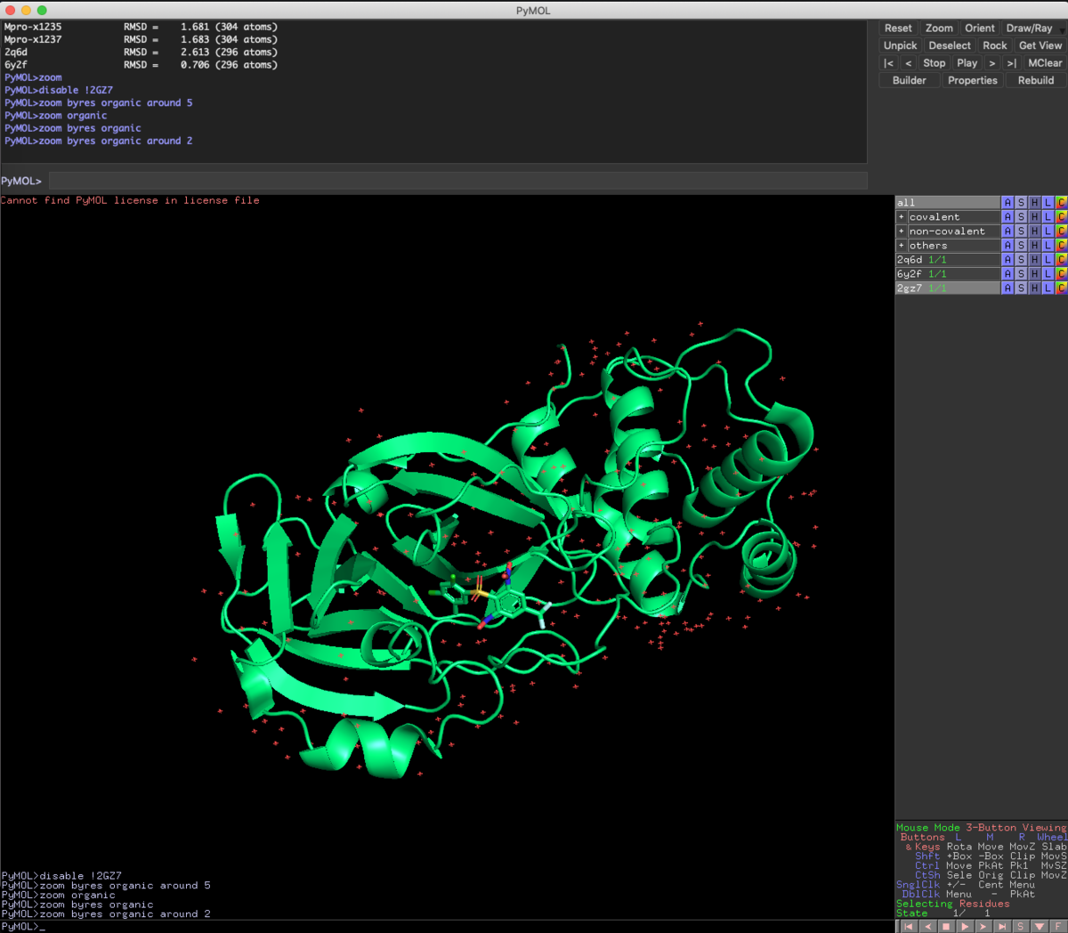
Task: Open Hide menu for 2gz7 object
Action: [1034, 288]
